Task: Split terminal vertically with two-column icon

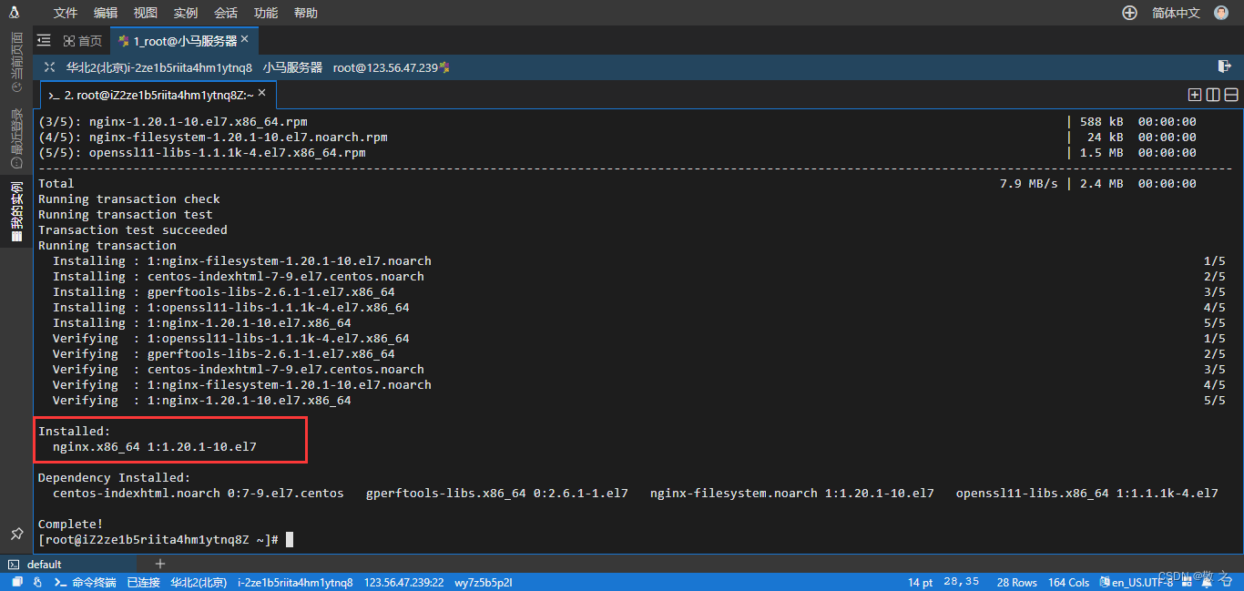Action: (1213, 95)
